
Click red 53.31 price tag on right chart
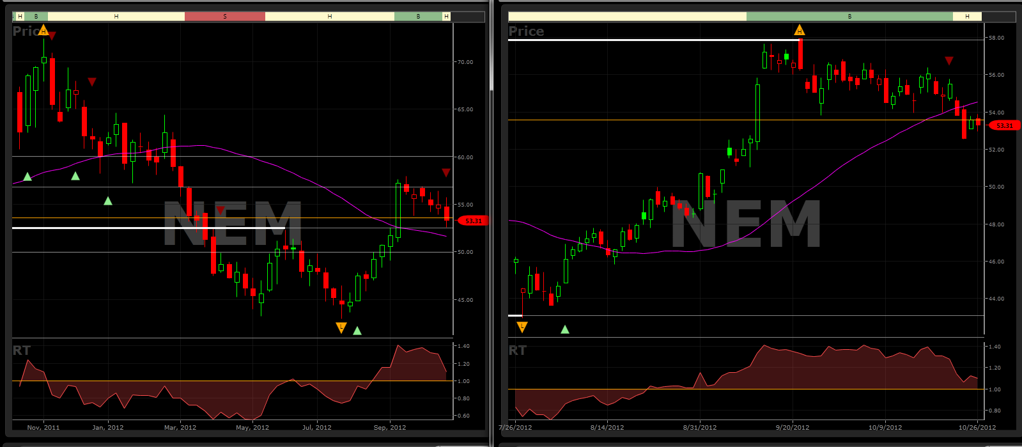pos(1005,125)
